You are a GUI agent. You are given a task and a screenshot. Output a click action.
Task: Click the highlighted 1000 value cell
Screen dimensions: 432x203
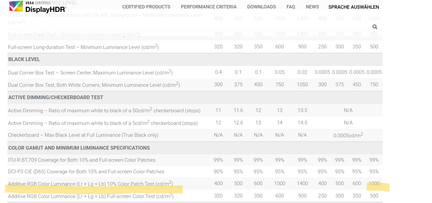pos(374,184)
